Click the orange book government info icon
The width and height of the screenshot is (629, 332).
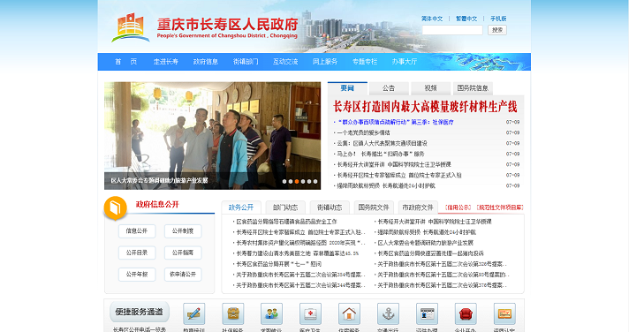point(116,207)
